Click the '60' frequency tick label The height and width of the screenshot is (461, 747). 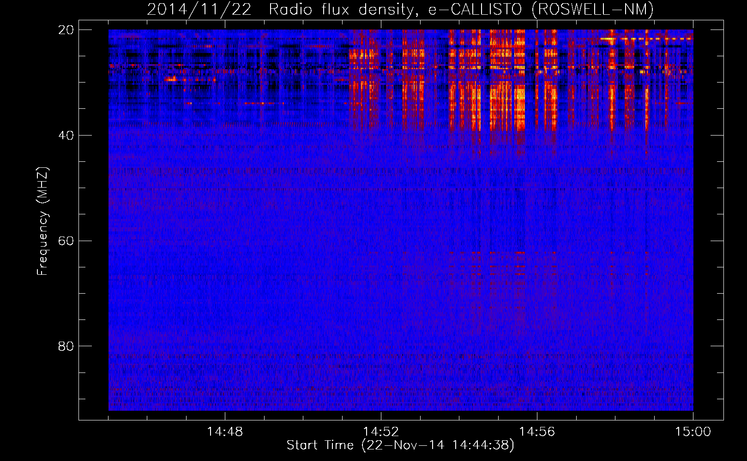(66, 241)
